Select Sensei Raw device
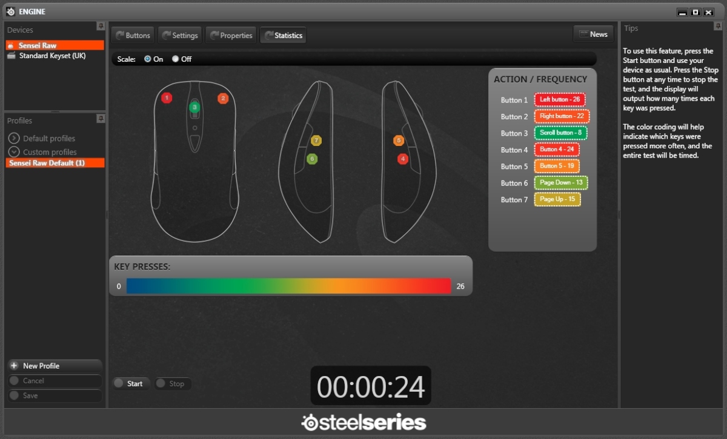 tap(55, 45)
